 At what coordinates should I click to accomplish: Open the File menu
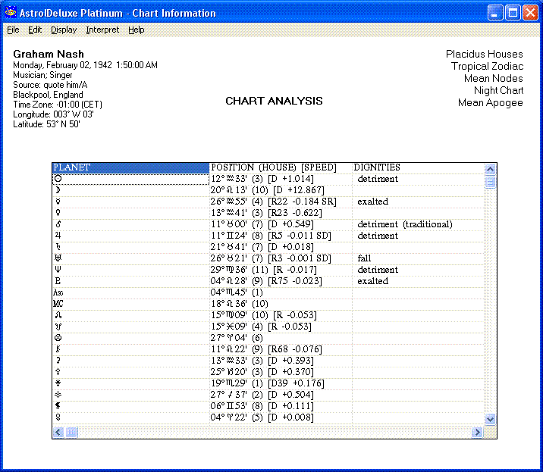click(13, 30)
